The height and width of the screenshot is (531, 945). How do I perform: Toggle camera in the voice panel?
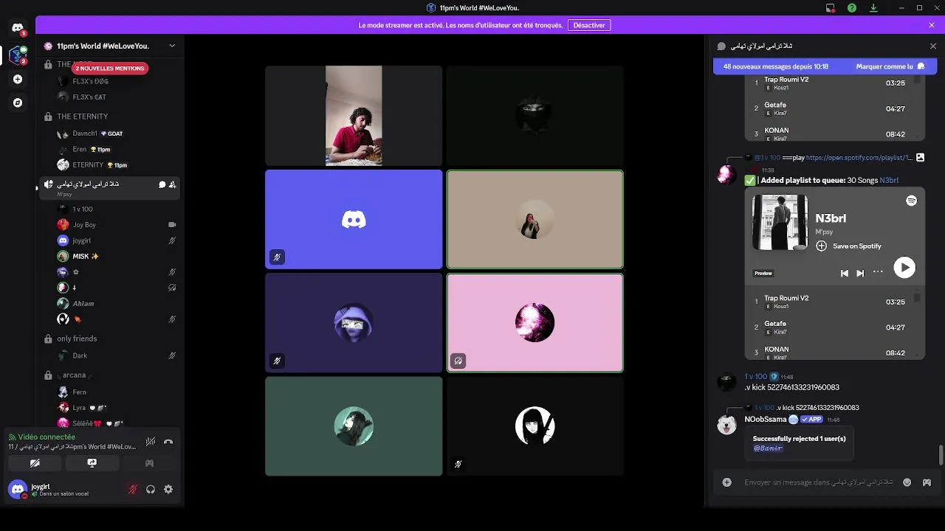(35, 463)
